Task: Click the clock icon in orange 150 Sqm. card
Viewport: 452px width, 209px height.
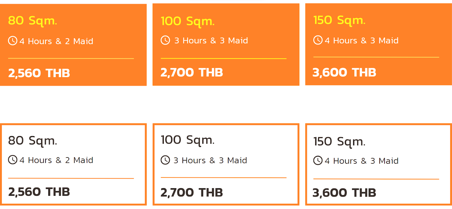Action: tap(318, 40)
